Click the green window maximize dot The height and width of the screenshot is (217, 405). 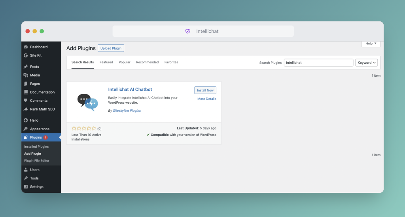(42, 31)
